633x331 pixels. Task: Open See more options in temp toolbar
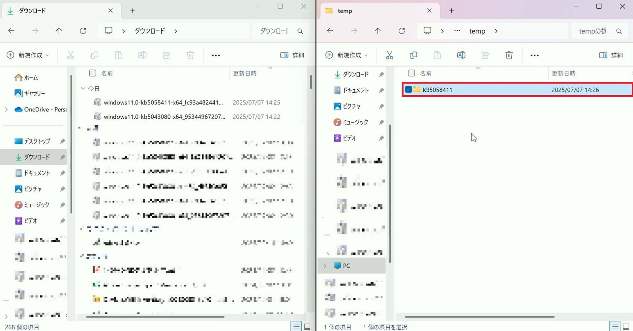(x=534, y=55)
